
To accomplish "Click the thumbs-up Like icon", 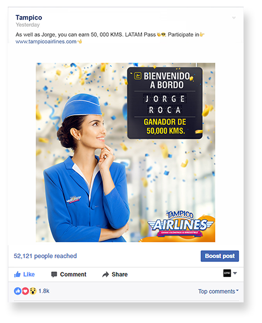I will click(x=17, y=274).
